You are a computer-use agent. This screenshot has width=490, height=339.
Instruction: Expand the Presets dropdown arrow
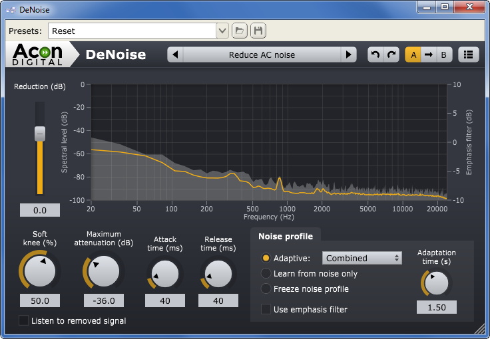[222, 31]
